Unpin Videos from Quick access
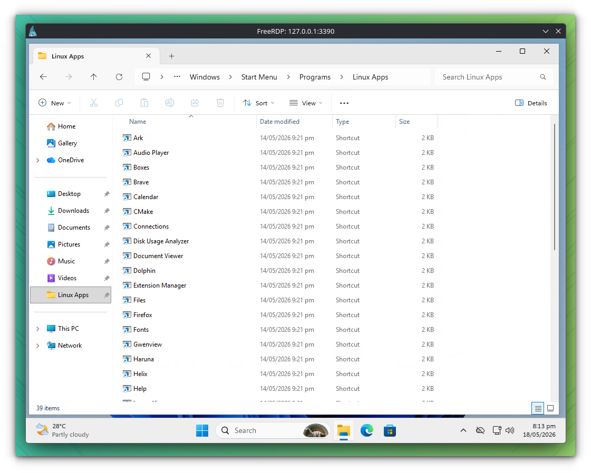 click(106, 278)
